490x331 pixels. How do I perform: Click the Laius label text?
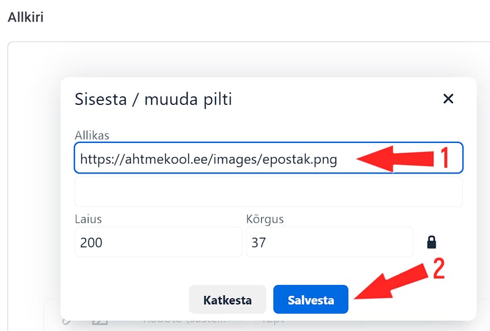(88, 220)
